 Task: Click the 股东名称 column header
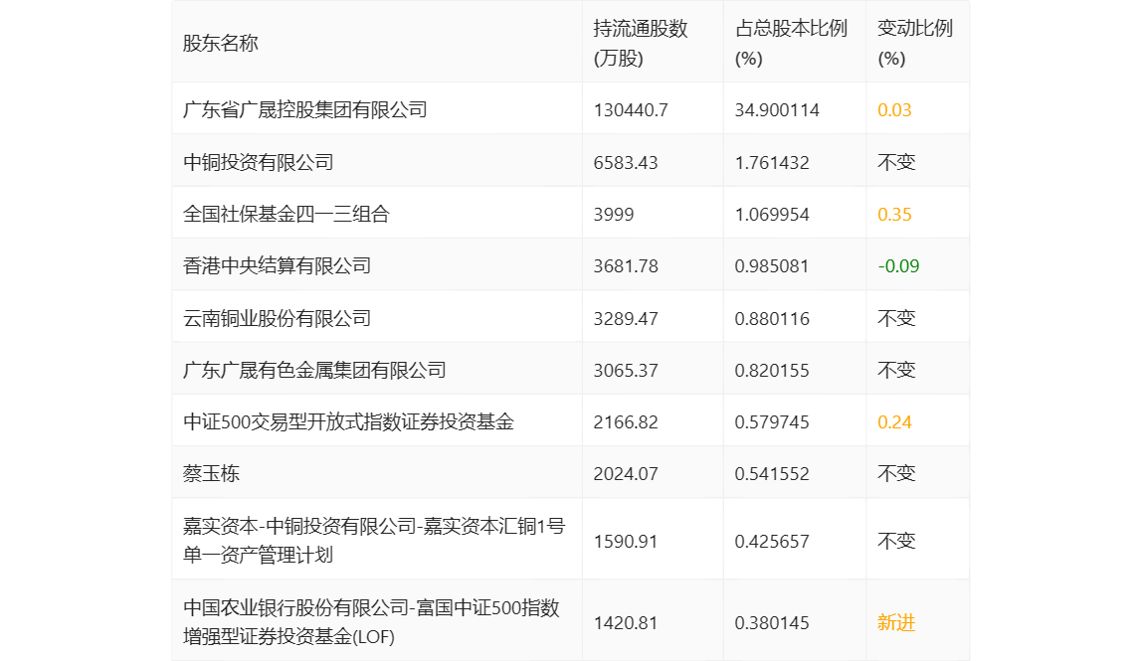[221, 43]
